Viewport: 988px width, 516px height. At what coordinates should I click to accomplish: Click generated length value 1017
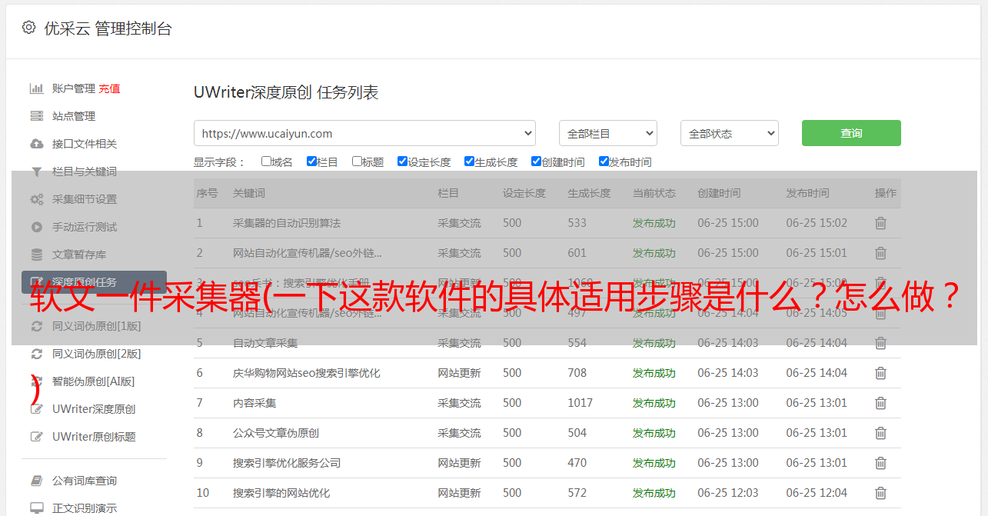tap(580, 403)
